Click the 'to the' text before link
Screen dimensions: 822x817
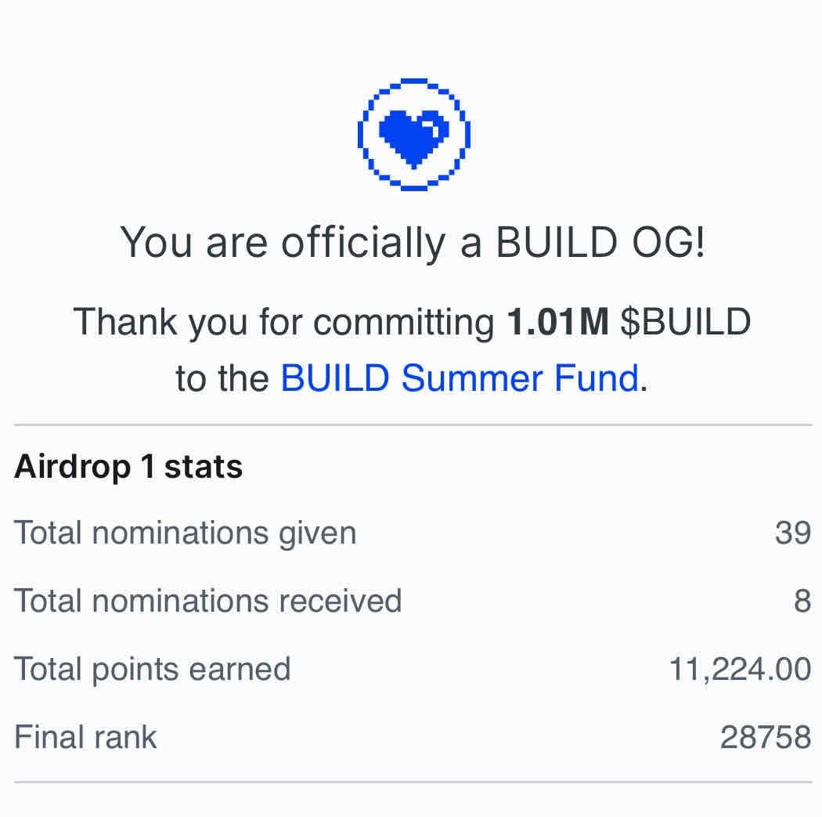222,379
